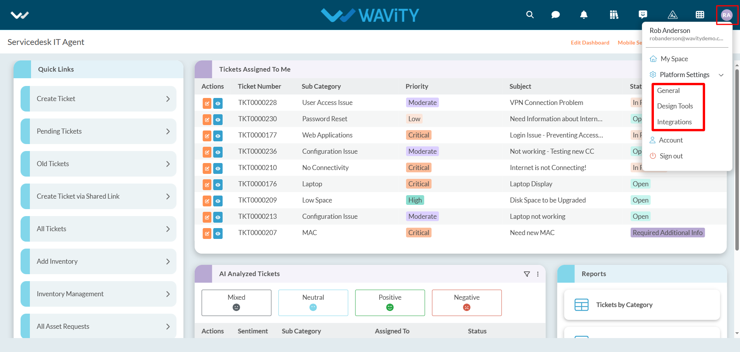Click filter funnel in AI Analyzed Tickets
The height and width of the screenshot is (352, 740).
(x=527, y=274)
